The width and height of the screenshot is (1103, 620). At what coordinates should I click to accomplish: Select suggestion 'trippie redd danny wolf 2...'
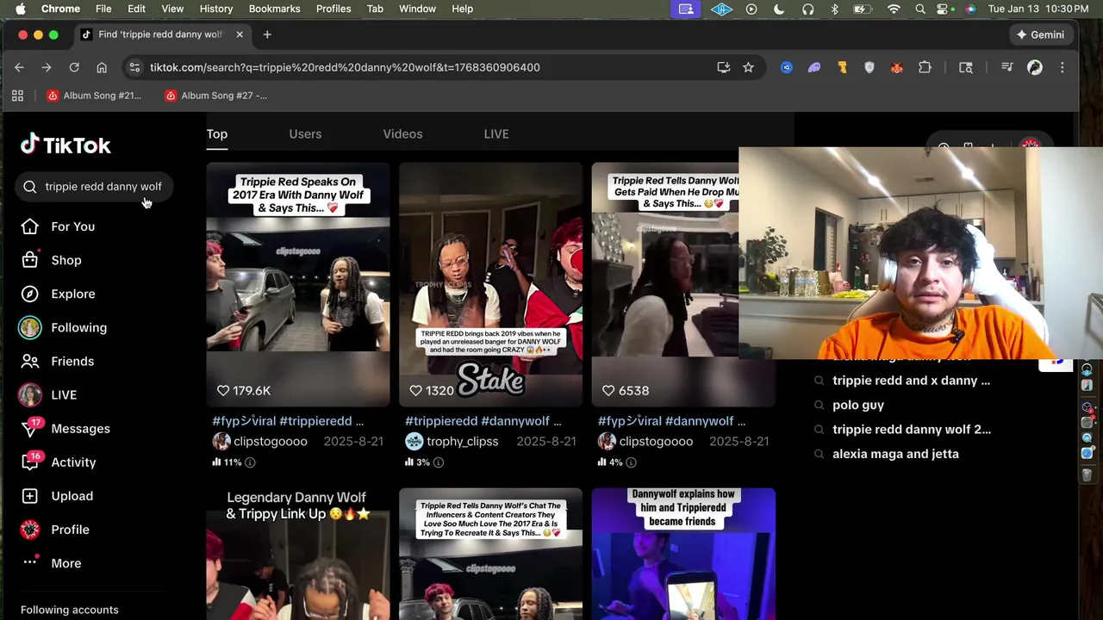pyautogui.click(x=912, y=429)
